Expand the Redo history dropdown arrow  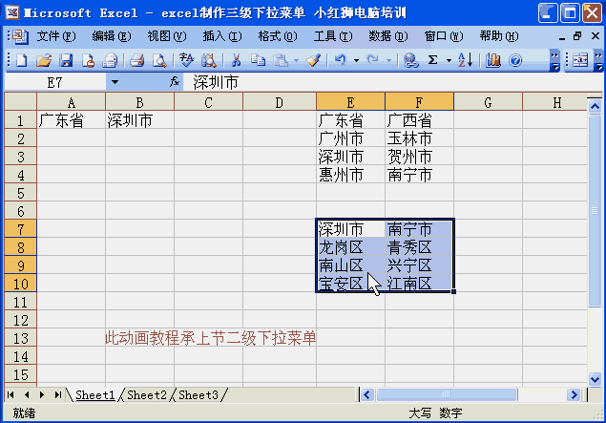(388, 60)
